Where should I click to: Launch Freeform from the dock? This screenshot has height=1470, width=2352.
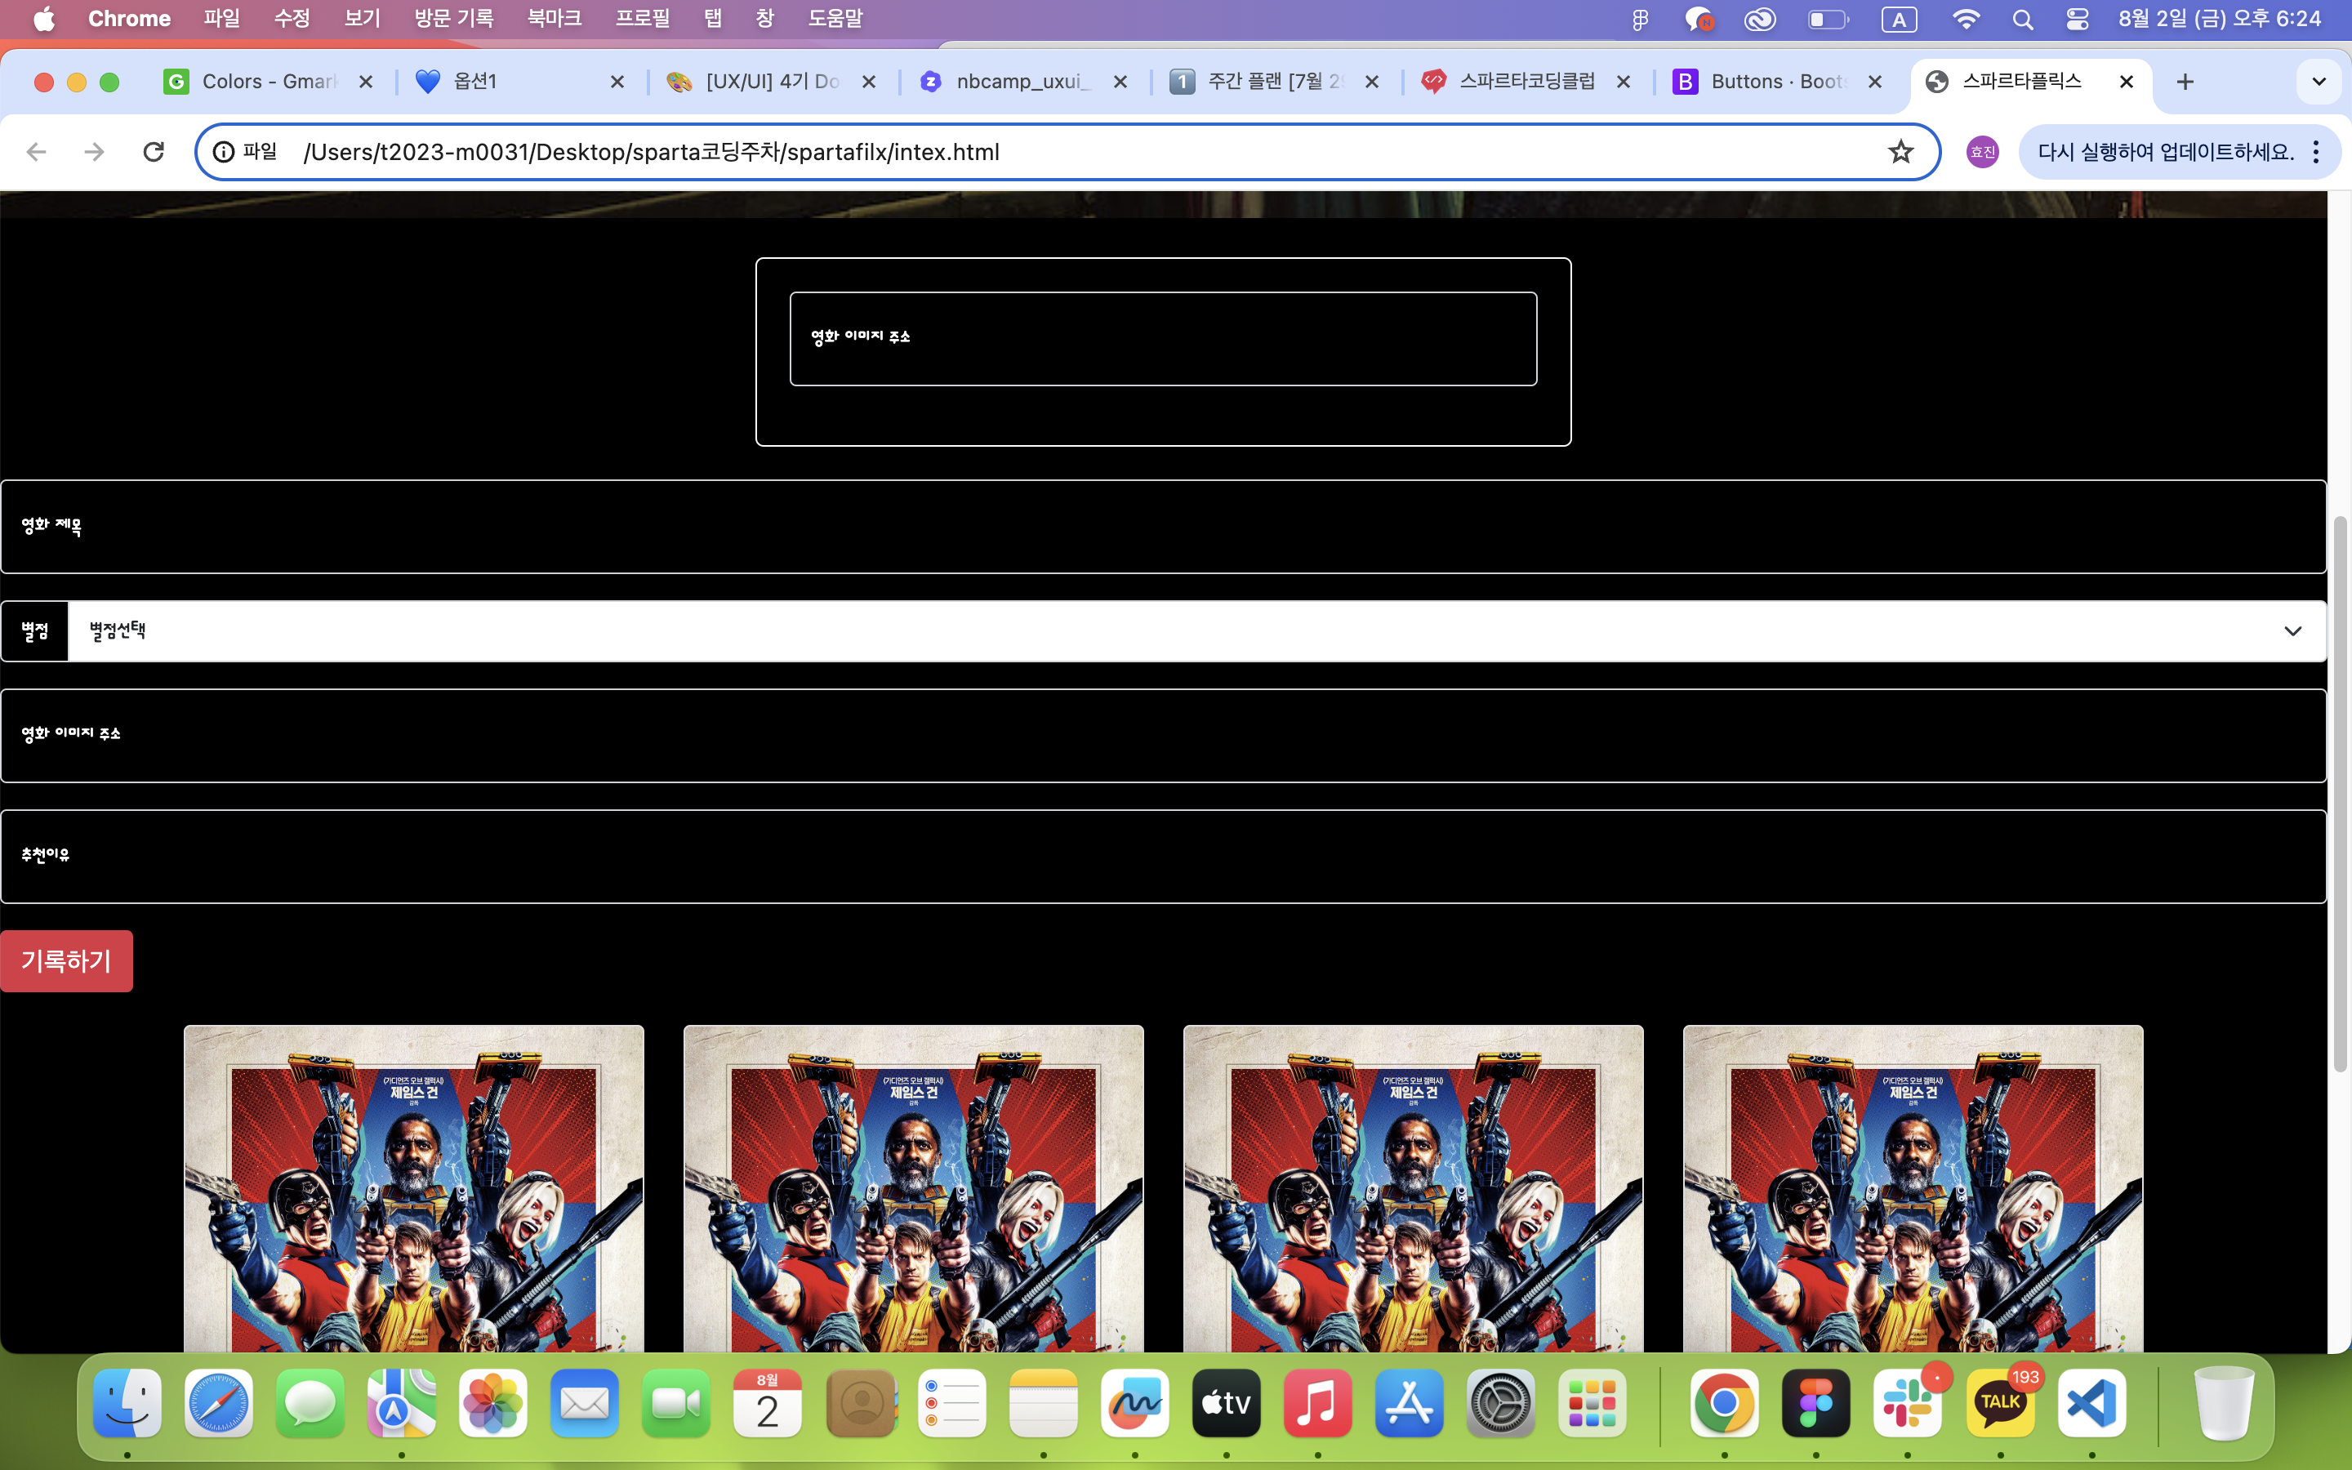click(x=1134, y=1403)
